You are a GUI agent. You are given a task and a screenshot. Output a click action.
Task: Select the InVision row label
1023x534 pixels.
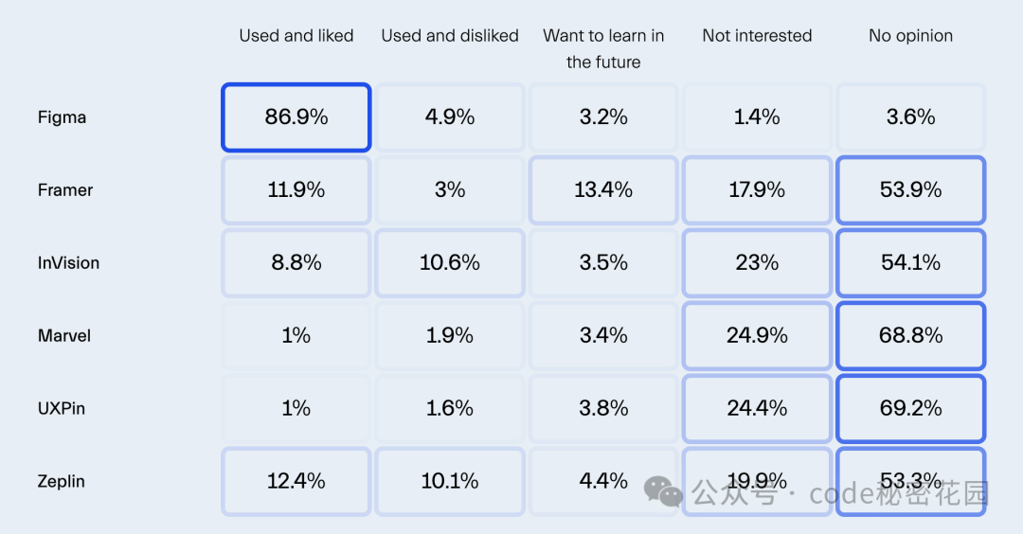point(68,263)
